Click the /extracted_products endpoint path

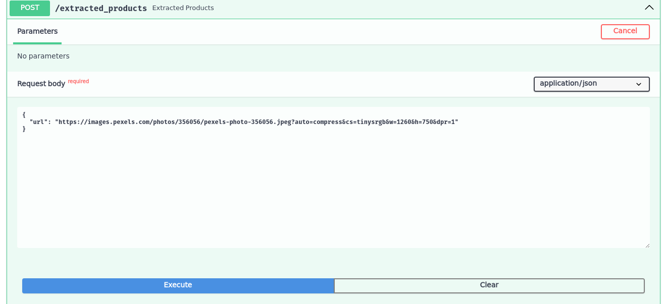pyautogui.click(x=101, y=8)
